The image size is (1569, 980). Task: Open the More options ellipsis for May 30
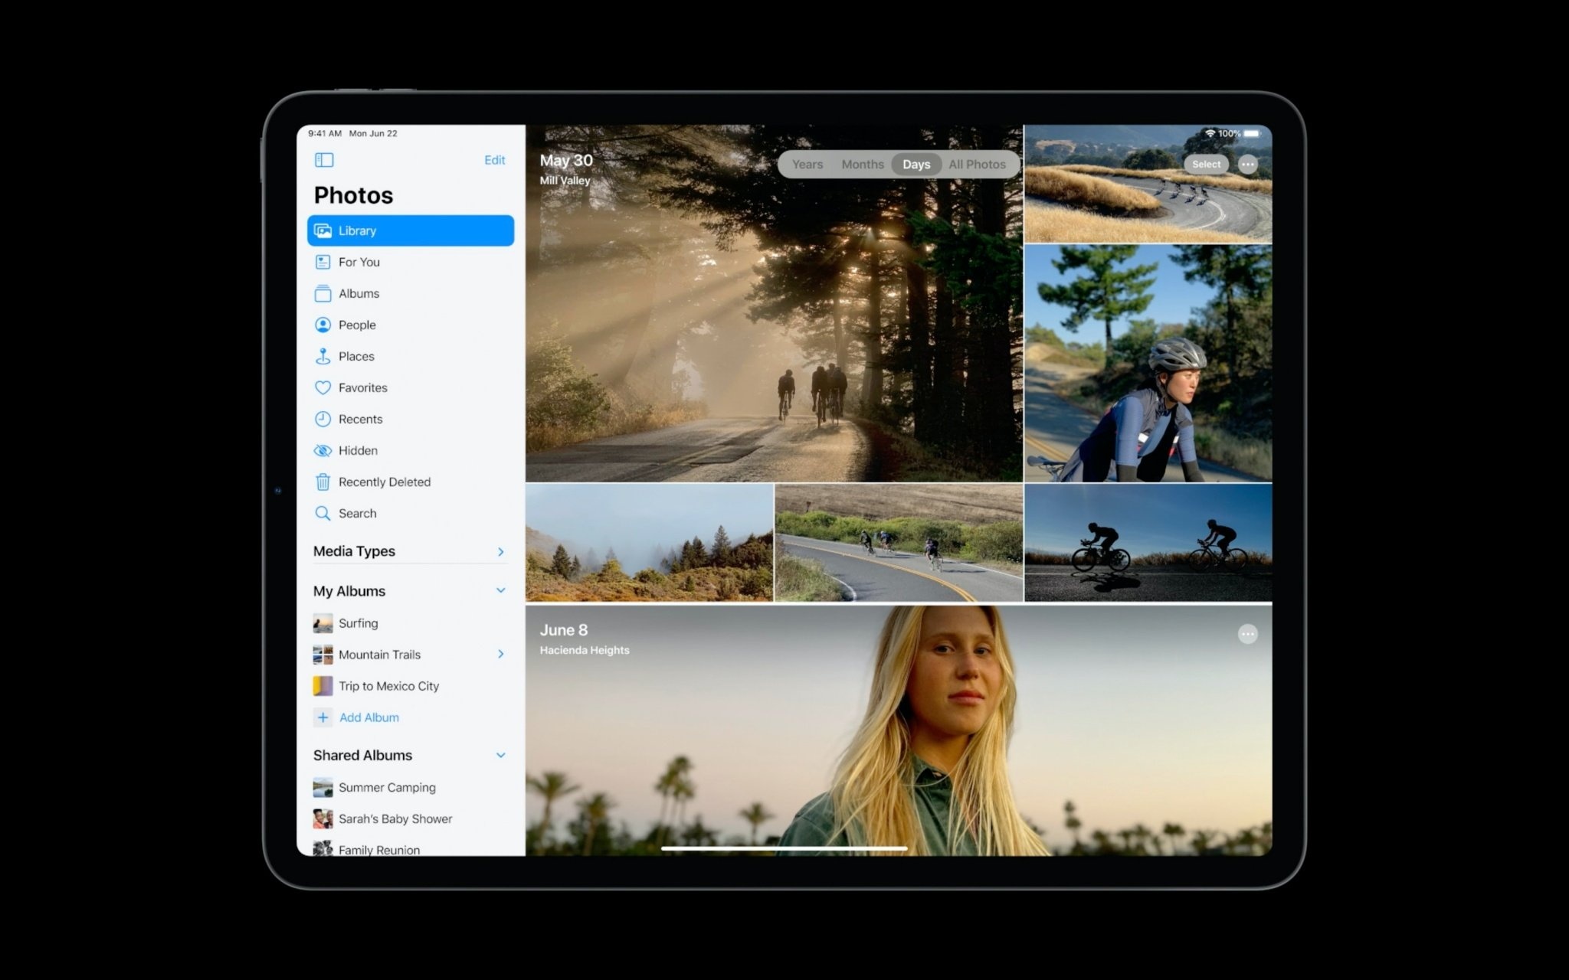(1248, 164)
